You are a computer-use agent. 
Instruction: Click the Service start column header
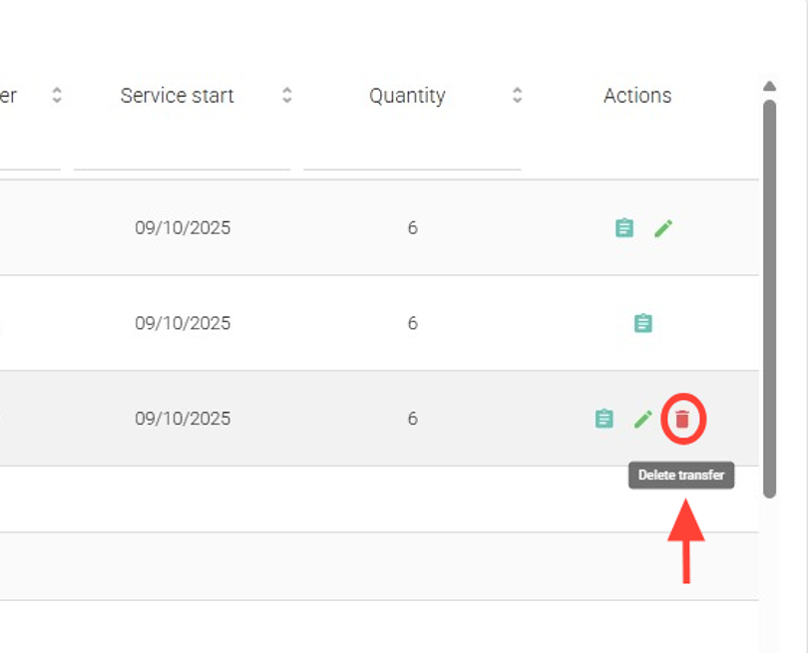[178, 96]
